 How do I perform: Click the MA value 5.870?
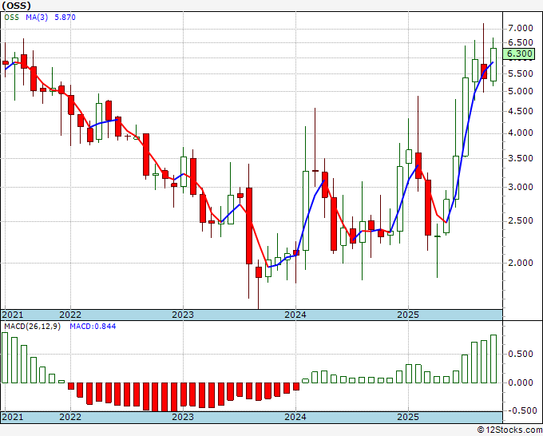65,18
